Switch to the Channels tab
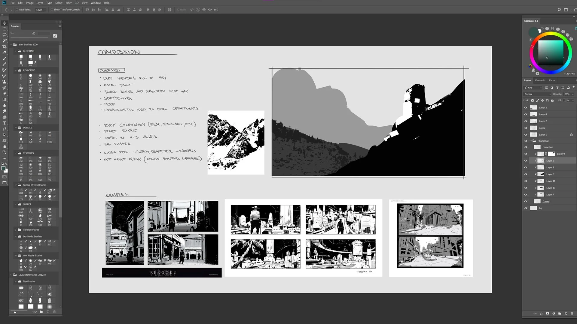This screenshot has height=324, width=577. coord(540,80)
